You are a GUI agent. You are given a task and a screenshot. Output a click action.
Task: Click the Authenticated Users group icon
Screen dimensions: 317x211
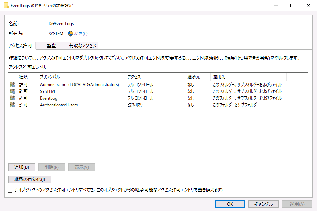12,105
